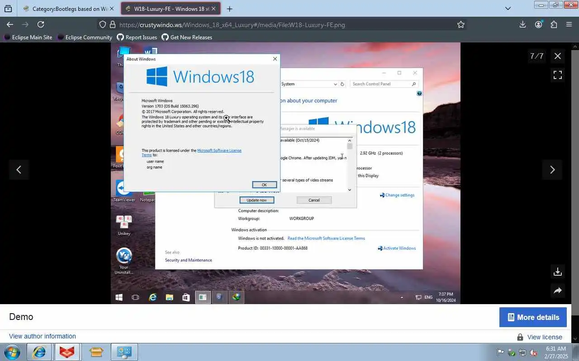Follow the View license link

point(545,337)
